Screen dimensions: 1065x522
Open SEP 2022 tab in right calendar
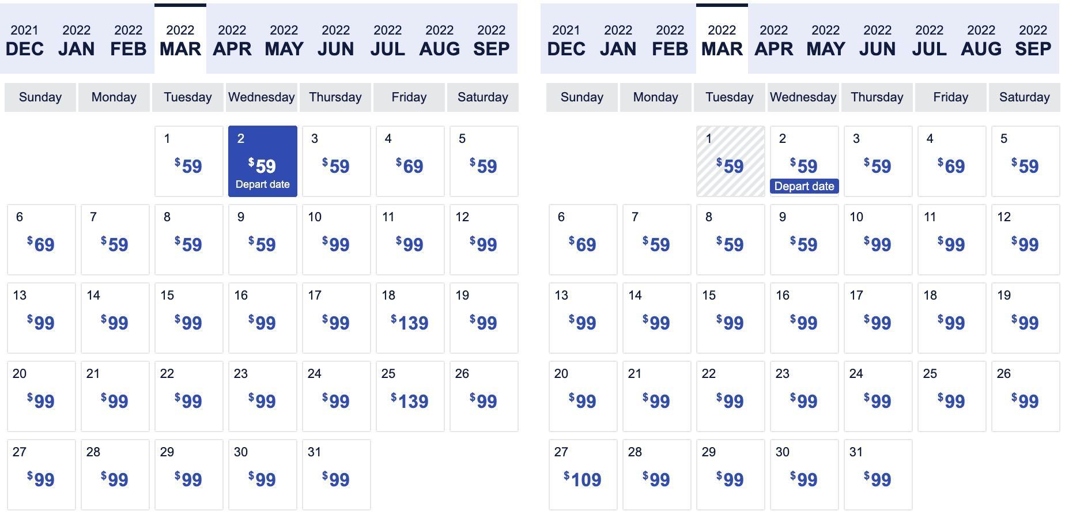pyautogui.click(x=1033, y=39)
